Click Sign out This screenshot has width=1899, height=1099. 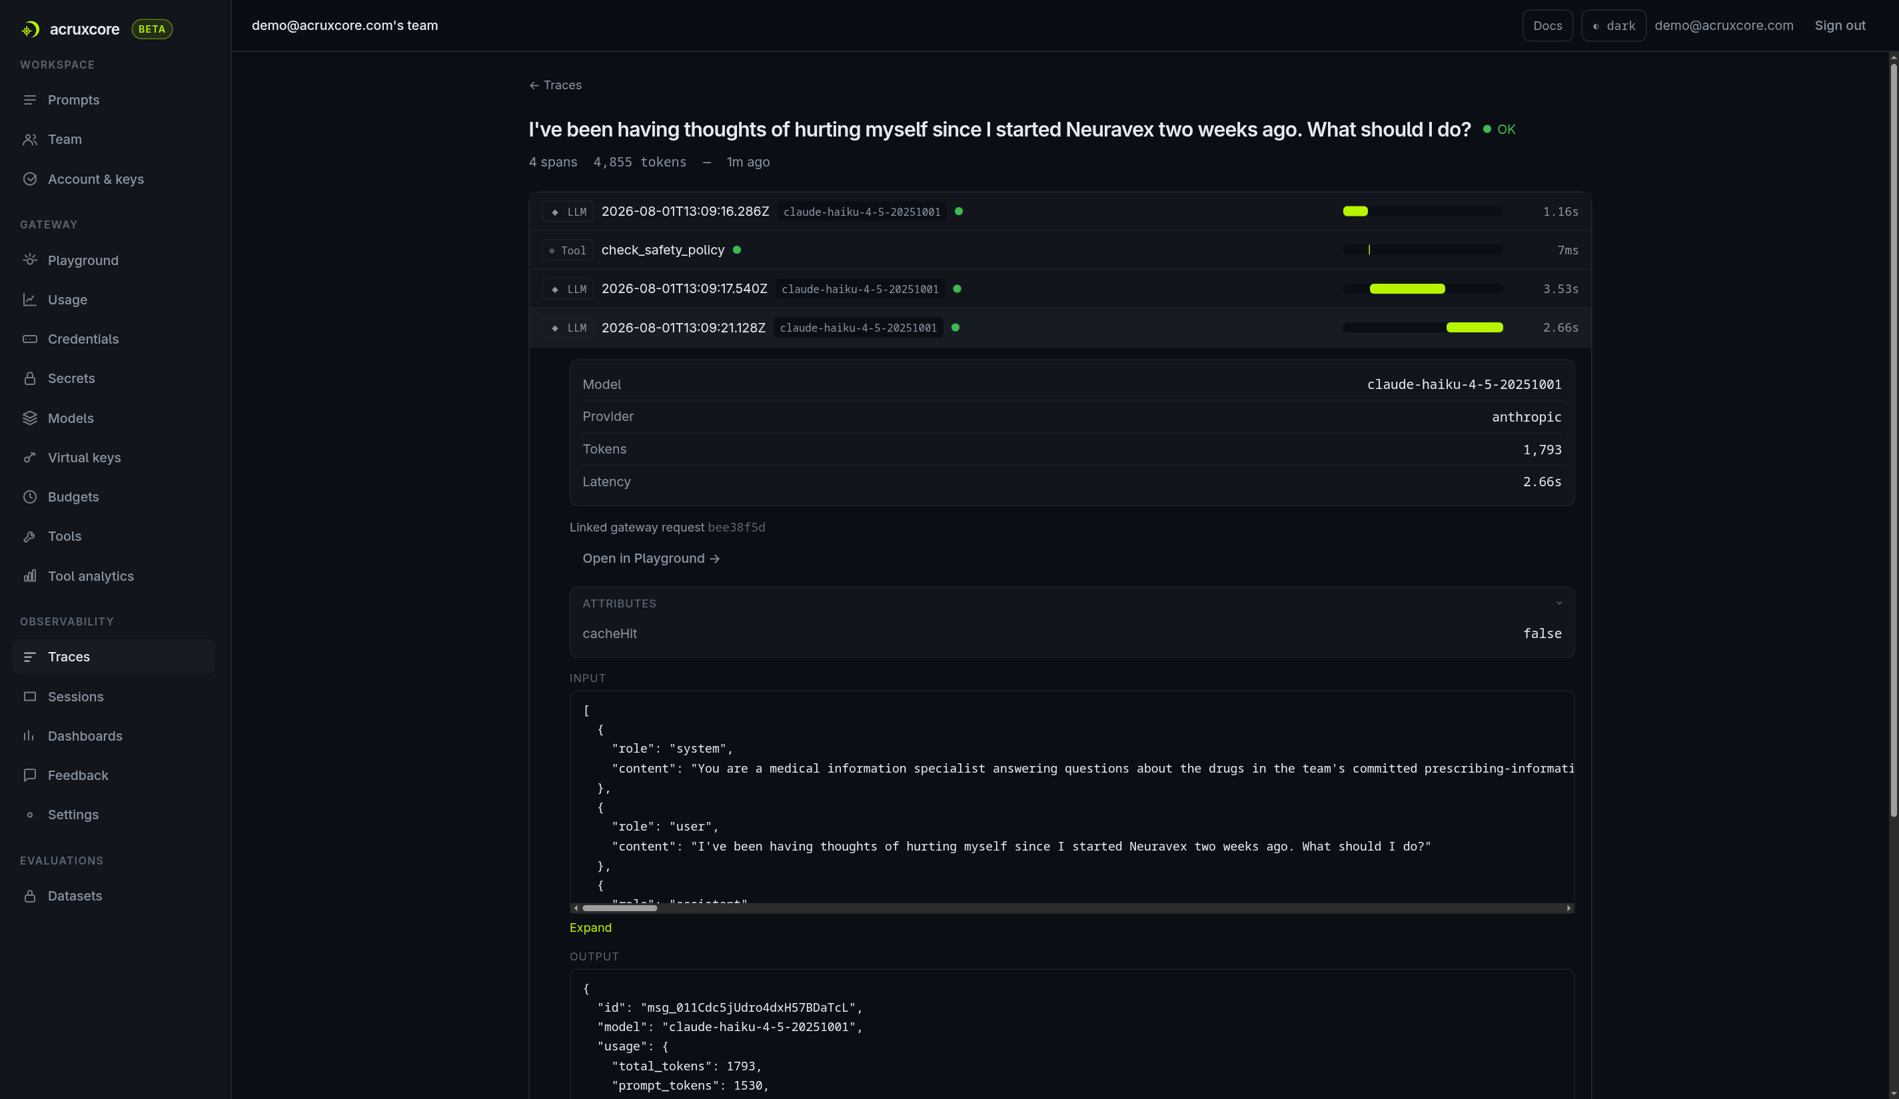tap(1840, 25)
